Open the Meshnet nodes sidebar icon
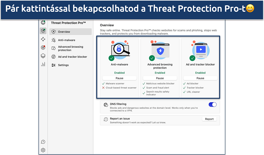The image size is (264, 155). [43, 39]
